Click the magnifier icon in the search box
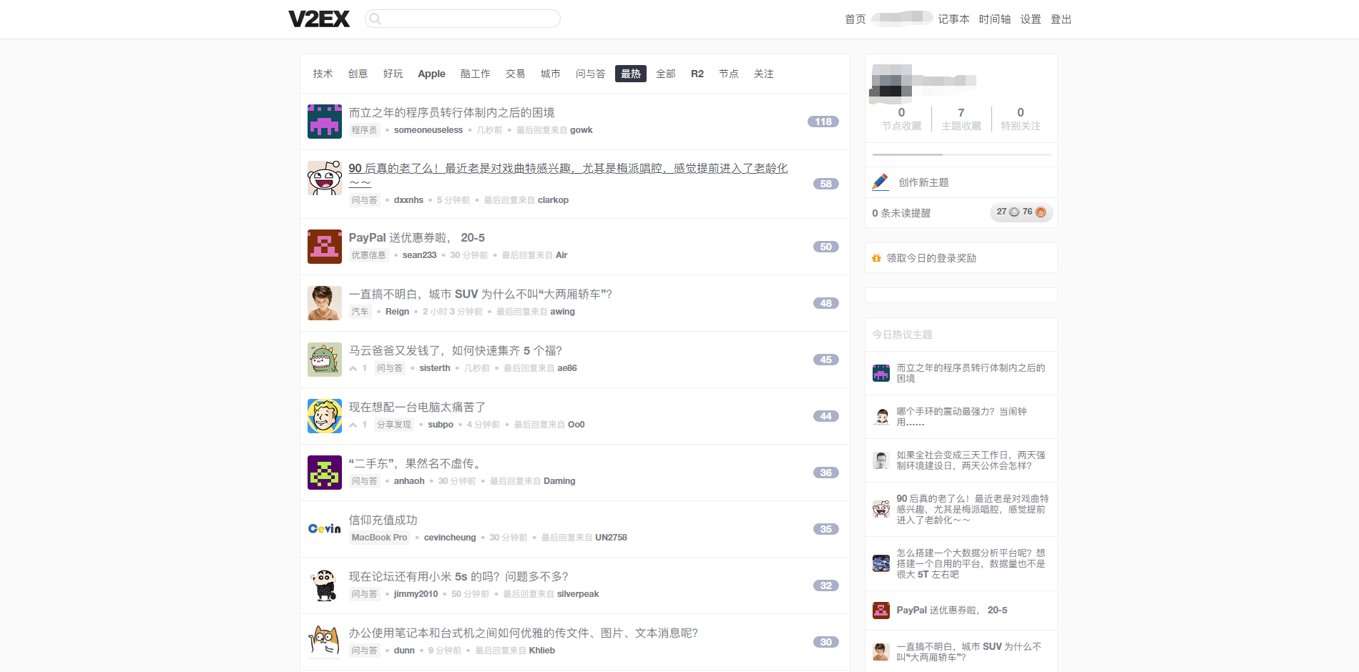This screenshot has width=1359, height=672. point(375,19)
